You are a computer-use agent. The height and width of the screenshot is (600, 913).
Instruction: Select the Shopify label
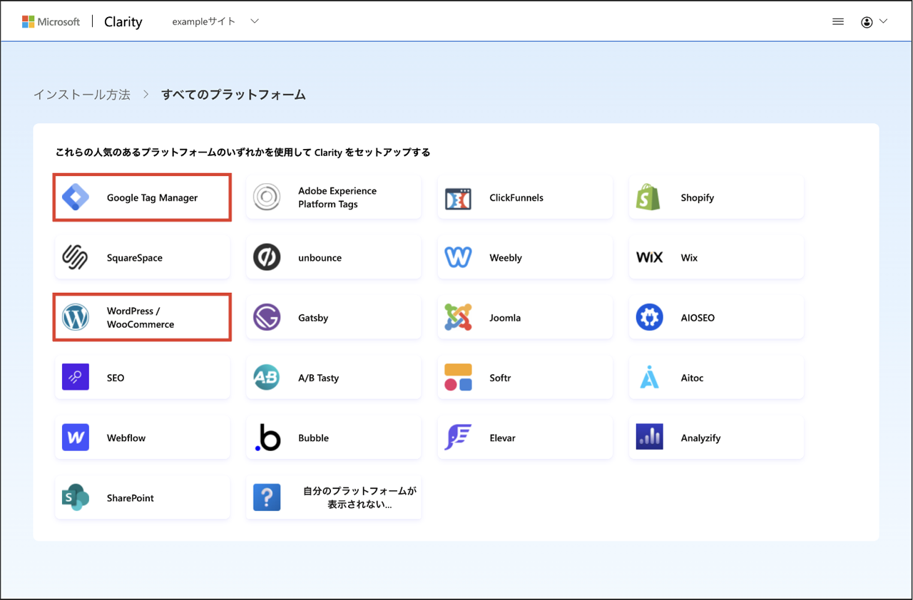697,197
